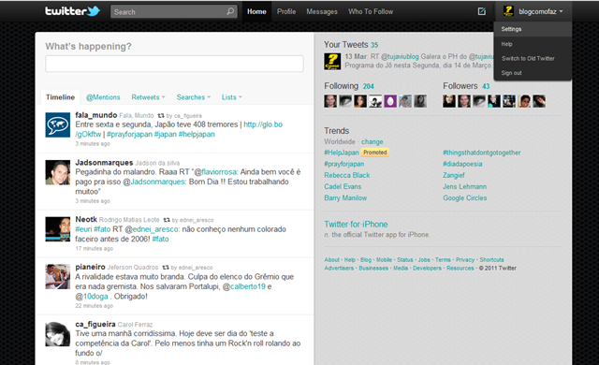Click the retweet icon beside Neotk's tweet
Viewport: 599px width, 365px height.
pyautogui.click(x=167, y=220)
